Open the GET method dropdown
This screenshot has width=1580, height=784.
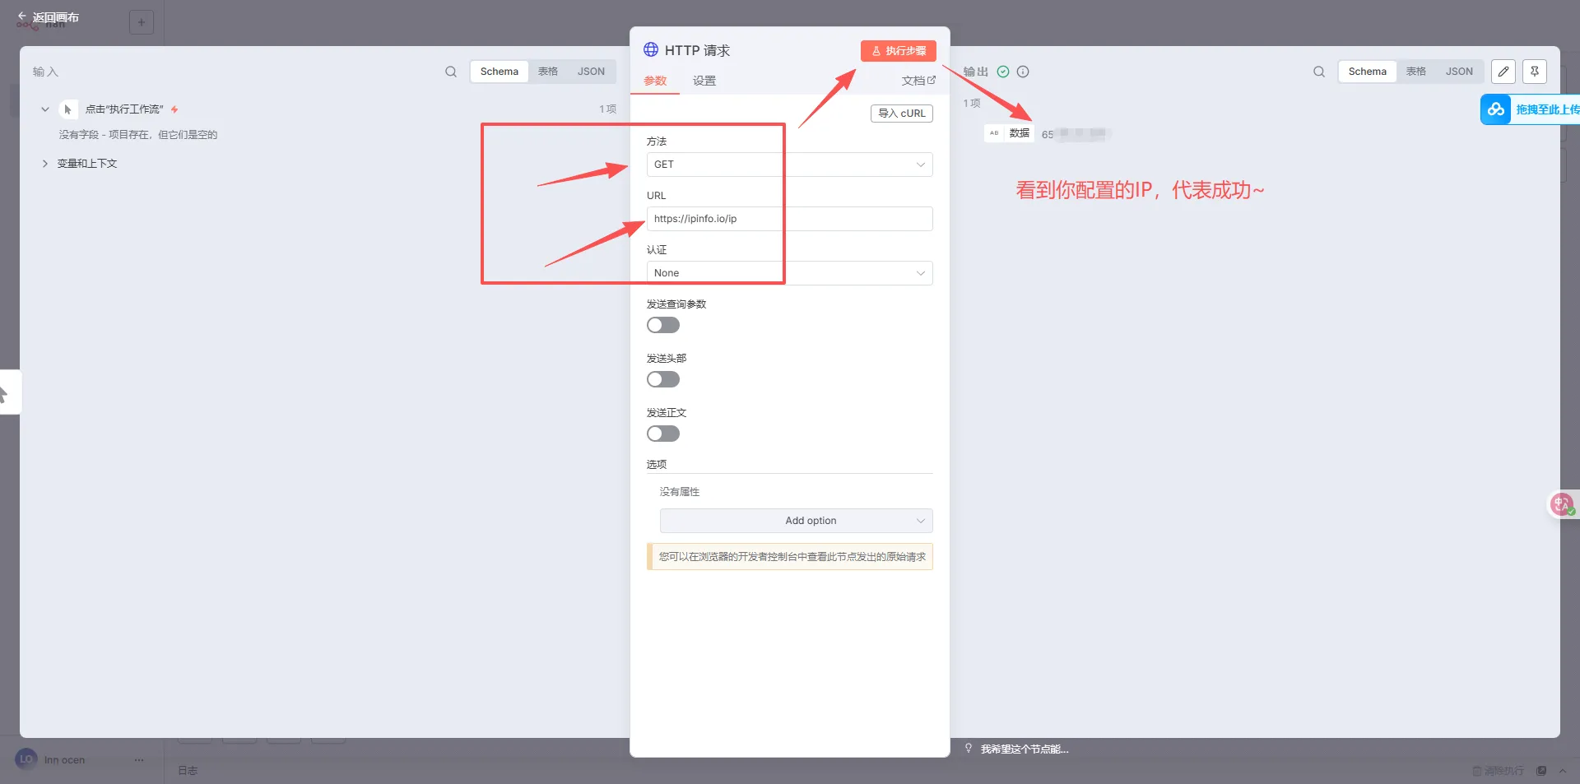point(789,165)
